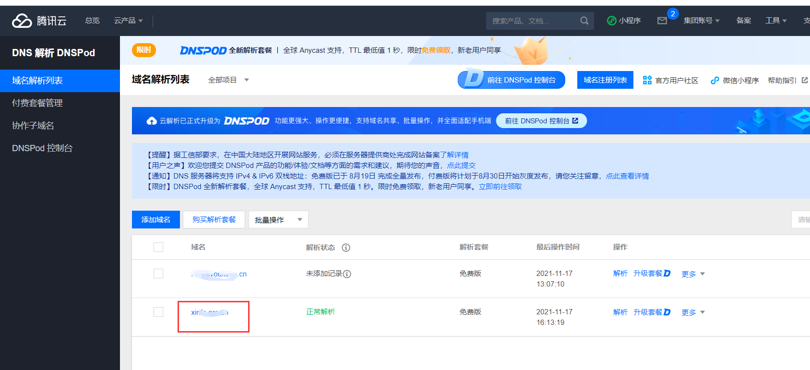Open the 点此查看详情 link
Screen dimensions: 810x370
(x=627, y=176)
